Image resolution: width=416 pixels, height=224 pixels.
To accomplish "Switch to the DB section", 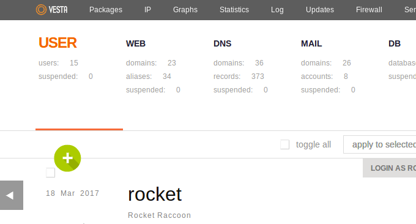I will click(394, 43).
